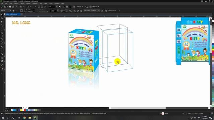The width and height of the screenshot is (214, 120).
Task: Click the Clear Extrude button
Action: coord(112,11)
